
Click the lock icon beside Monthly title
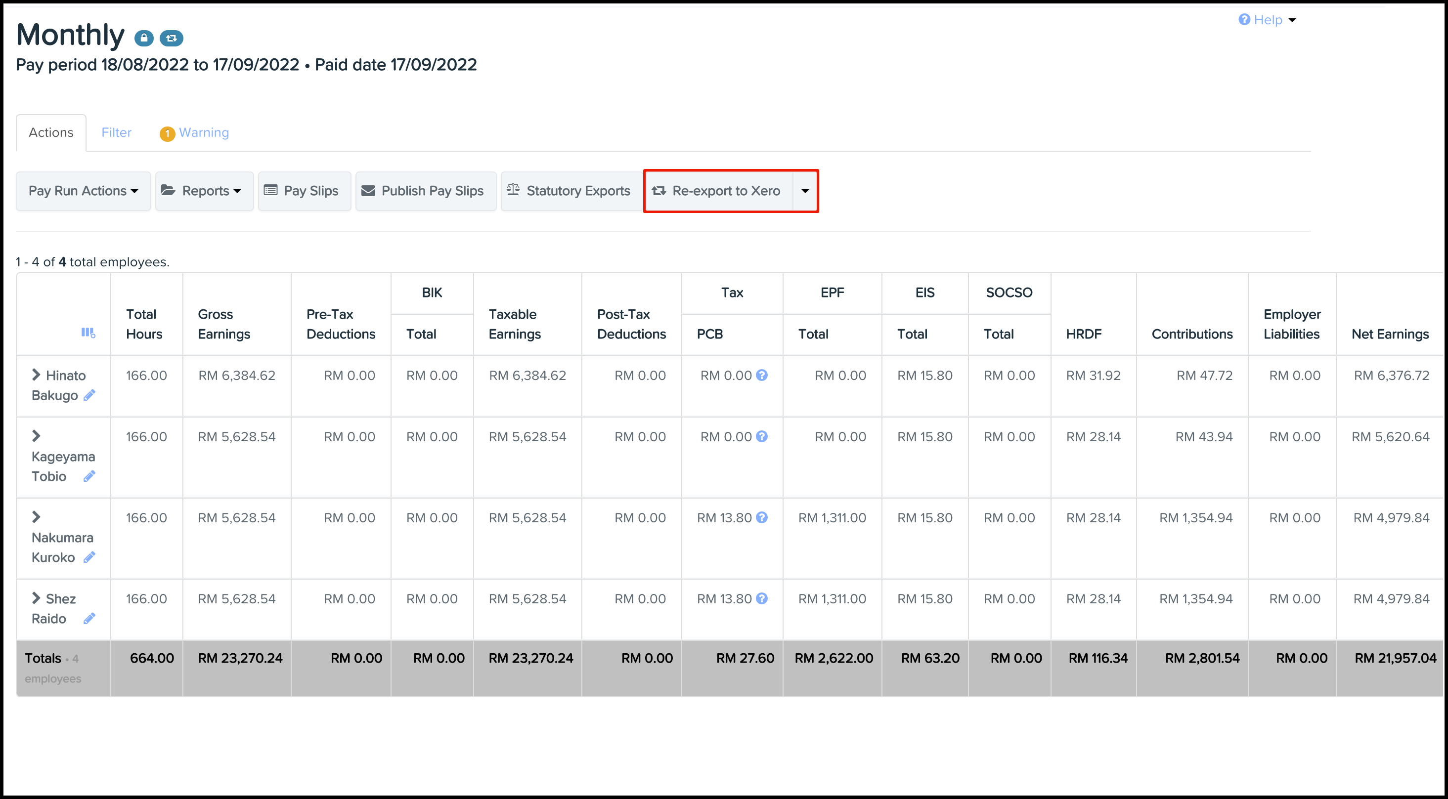tap(144, 38)
